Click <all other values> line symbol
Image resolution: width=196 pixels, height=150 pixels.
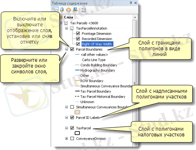(x=77, y=54)
